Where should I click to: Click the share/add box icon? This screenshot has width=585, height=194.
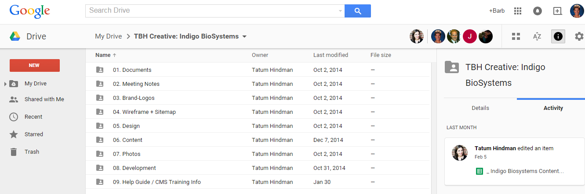[x=557, y=11]
